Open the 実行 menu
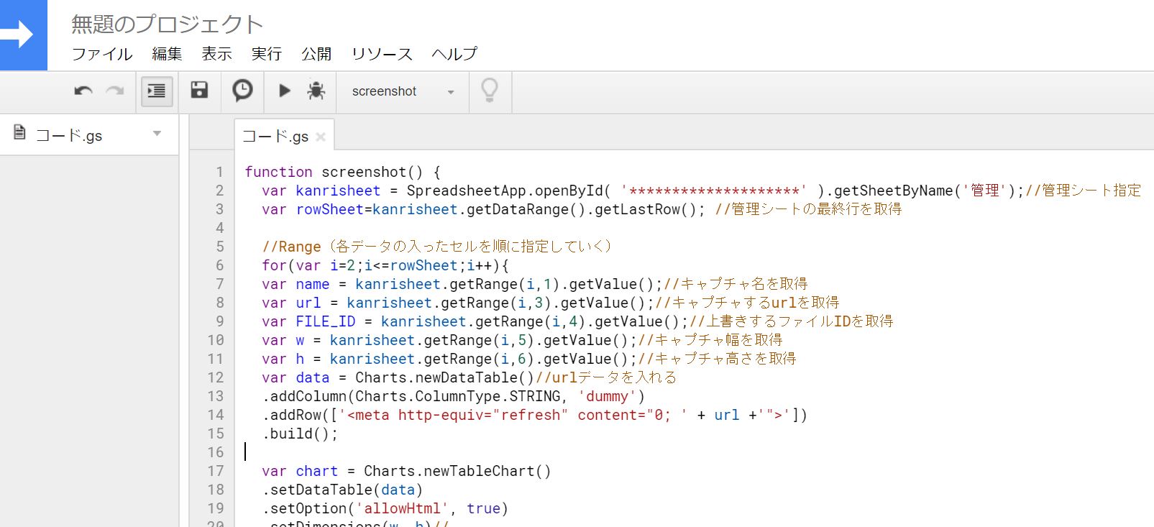Viewport: 1154px width, 527px height. 266,54
